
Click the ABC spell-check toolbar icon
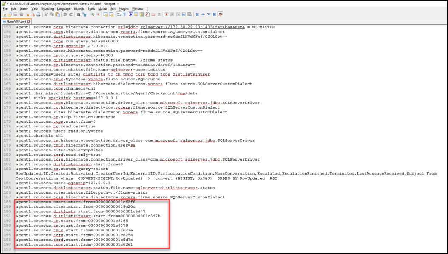[x=220, y=14]
